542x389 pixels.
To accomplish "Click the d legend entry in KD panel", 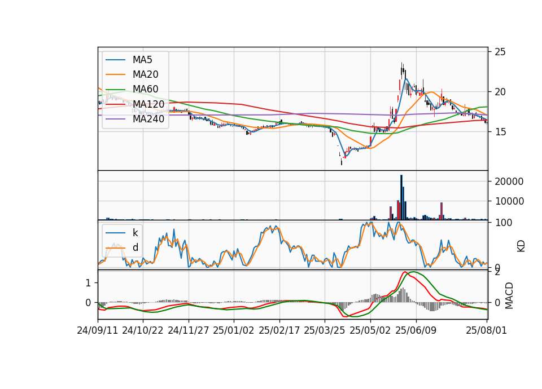I will click(x=122, y=247).
